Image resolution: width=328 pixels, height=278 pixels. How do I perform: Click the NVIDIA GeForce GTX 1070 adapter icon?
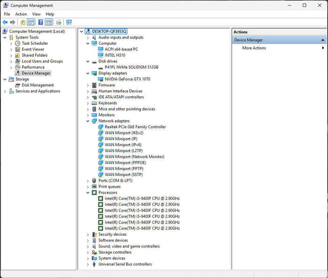101,79
